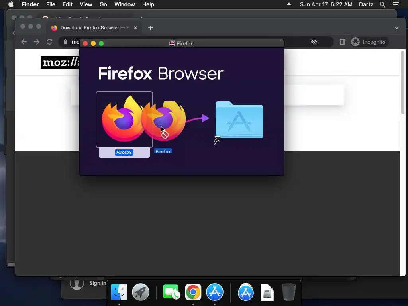Click the eject icon in menu bar

(x=289, y=4)
